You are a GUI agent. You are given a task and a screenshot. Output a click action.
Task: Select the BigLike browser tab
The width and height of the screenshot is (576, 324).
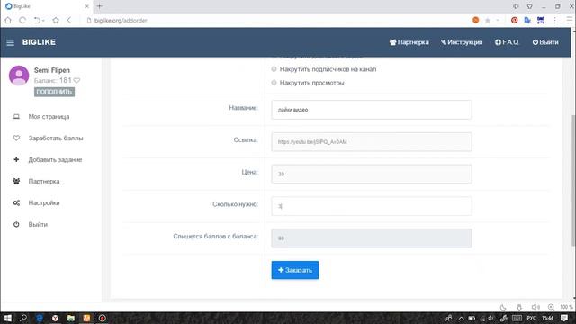(47, 6)
